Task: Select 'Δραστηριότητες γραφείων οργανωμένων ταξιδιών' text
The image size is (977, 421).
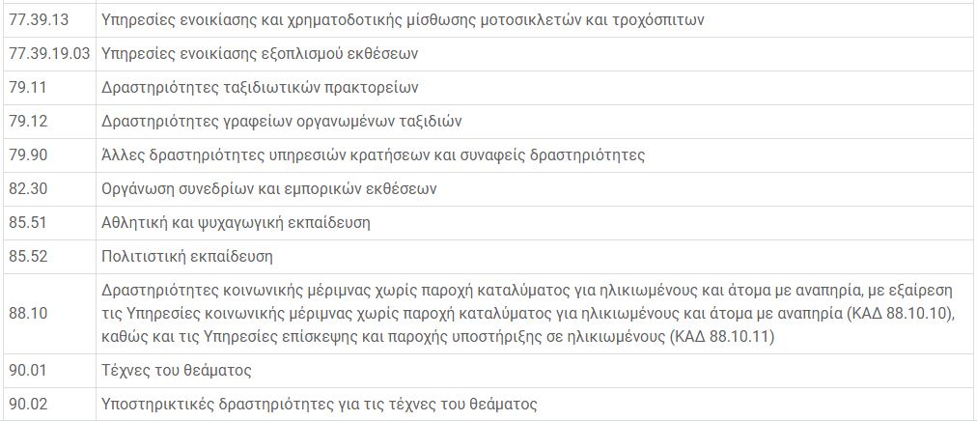Action: 282,121
